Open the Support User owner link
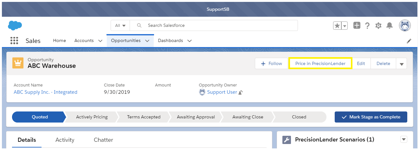Screen dimensions: 419x150 [x=222, y=92]
